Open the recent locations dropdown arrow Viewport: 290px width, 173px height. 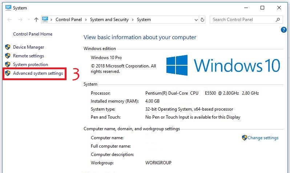tap(28, 20)
